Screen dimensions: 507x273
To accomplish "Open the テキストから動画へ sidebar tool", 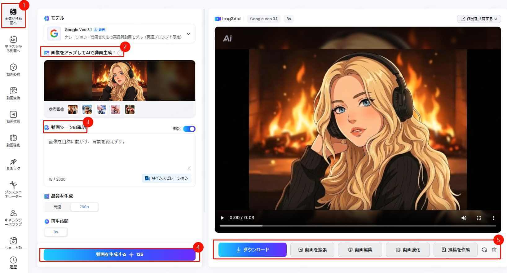I will pos(13,44).
